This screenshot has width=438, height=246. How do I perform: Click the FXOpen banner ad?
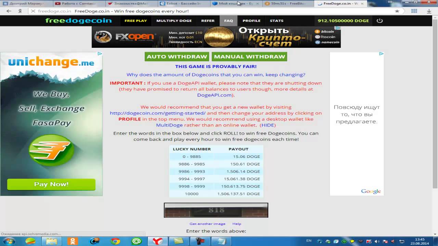[216, 37]
